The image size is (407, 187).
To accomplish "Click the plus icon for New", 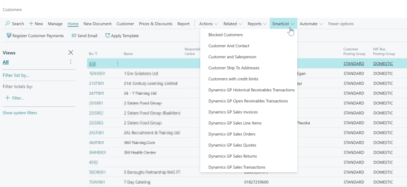I will click(x=31, y=24).
